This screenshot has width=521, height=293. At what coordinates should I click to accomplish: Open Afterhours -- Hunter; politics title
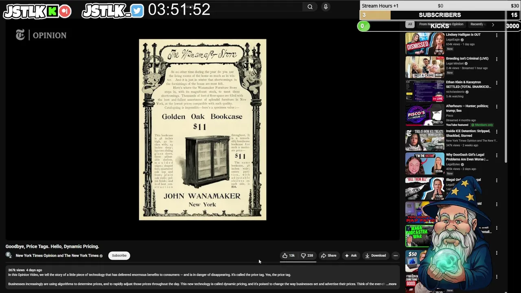click(x=467, y=108)
